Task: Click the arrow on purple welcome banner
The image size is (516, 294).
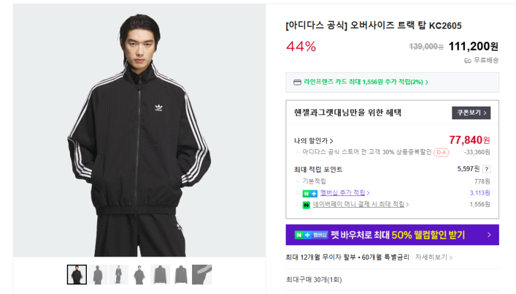Action: click(x=489, y=235)
